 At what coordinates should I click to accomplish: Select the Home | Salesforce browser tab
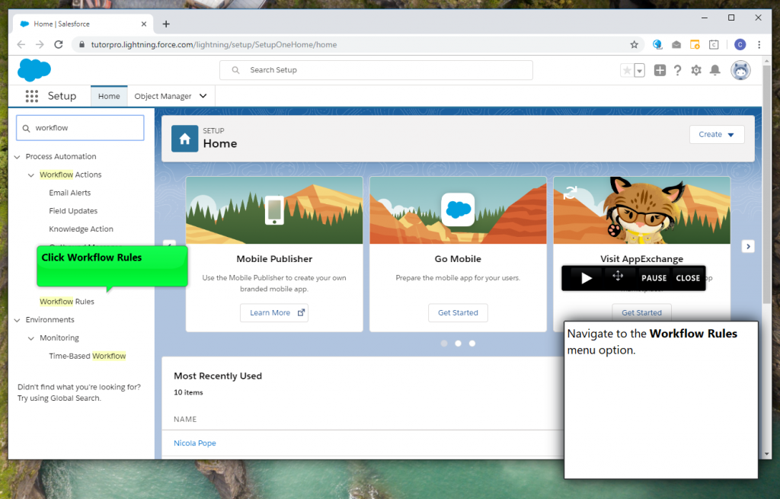[x=82, y=24]
